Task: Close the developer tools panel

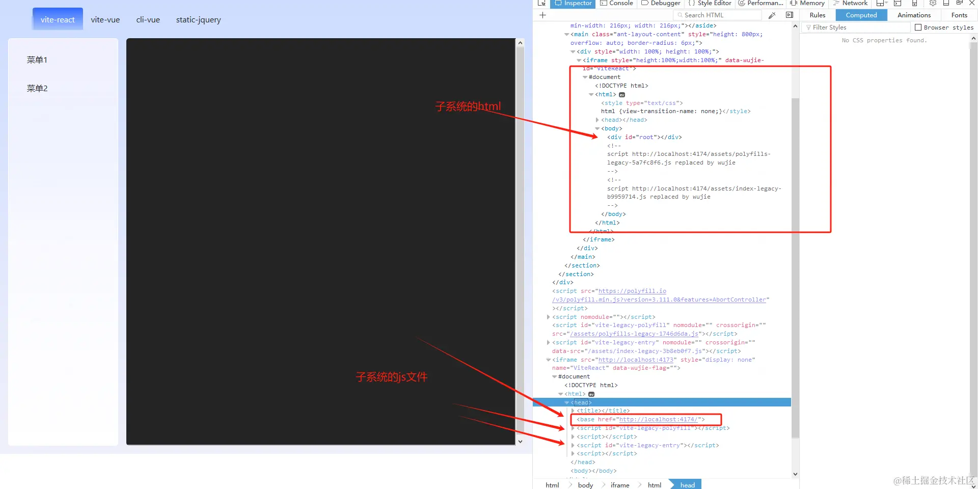Action: pyautogui.click(x=972, y=3)
